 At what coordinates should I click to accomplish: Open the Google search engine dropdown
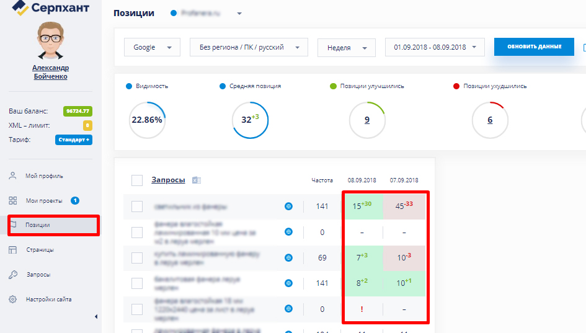click(x=152, y=47)
